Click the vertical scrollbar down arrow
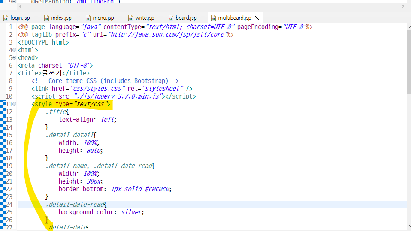The width and height of the screenshot is (411, 232). tap(409, 226)
